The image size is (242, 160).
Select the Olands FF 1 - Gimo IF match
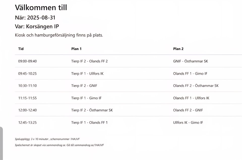190,73
